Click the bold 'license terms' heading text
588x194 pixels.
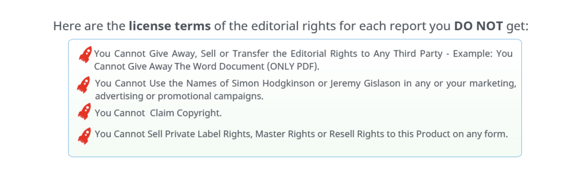click(170, 26)
